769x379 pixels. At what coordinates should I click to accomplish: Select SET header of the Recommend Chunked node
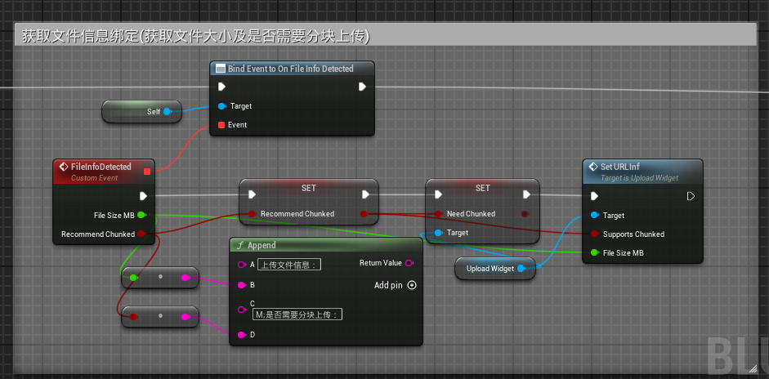pyautogui.click(x=308, y=188)
